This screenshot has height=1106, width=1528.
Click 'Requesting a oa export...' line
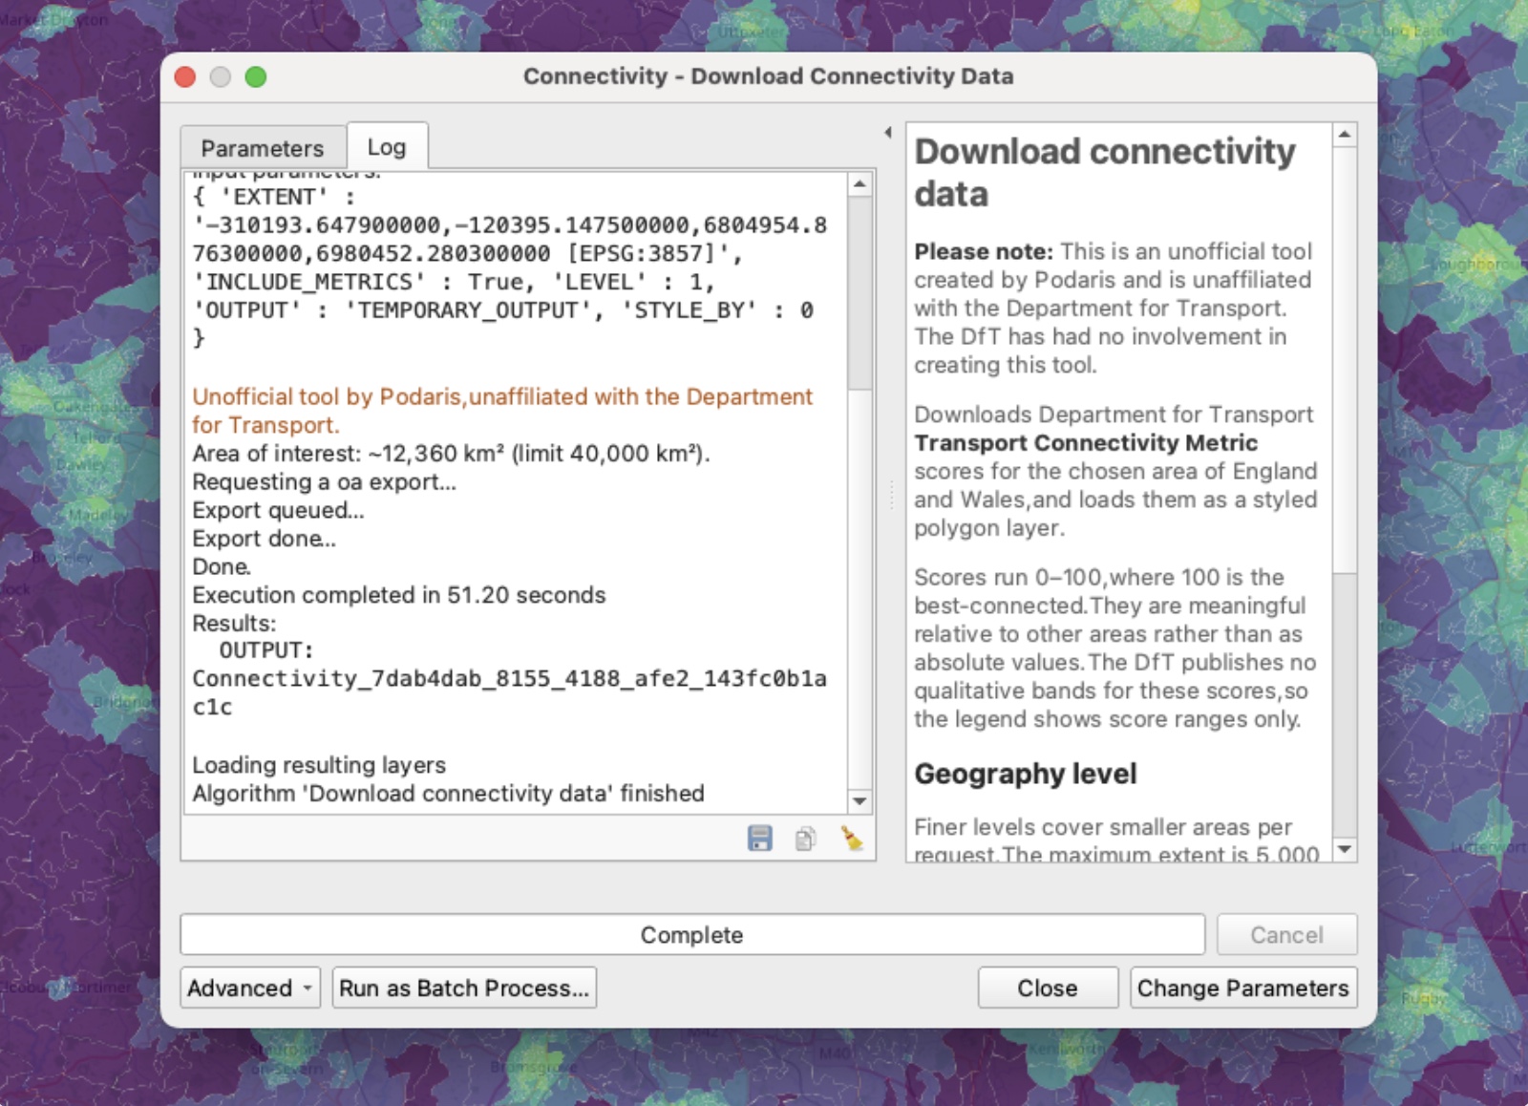click(x=324, y=481)
